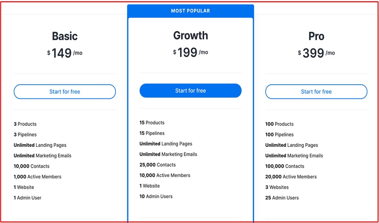The image size is (379, 223).
Task: Select 20,000 Active Members text
Action: click(291, 177)
